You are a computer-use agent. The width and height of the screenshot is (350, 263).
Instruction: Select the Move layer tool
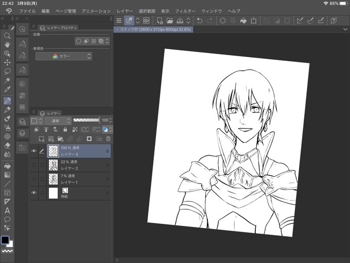pos(7,62)
